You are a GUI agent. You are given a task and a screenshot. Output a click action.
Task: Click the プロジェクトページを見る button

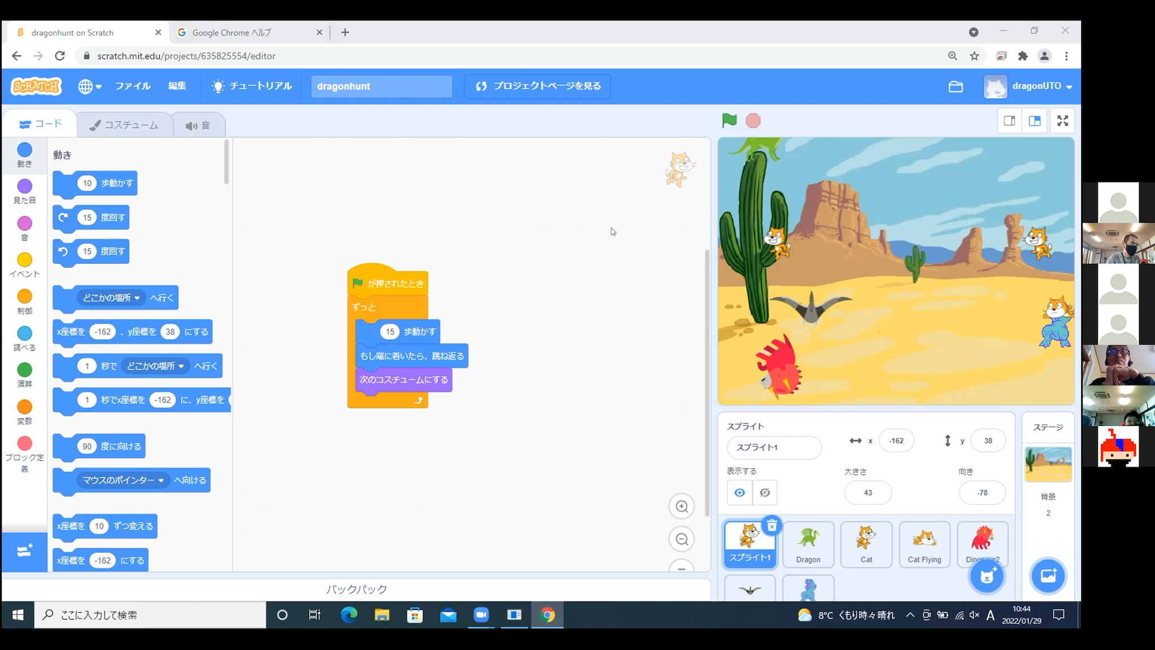(x=537, y=86)
